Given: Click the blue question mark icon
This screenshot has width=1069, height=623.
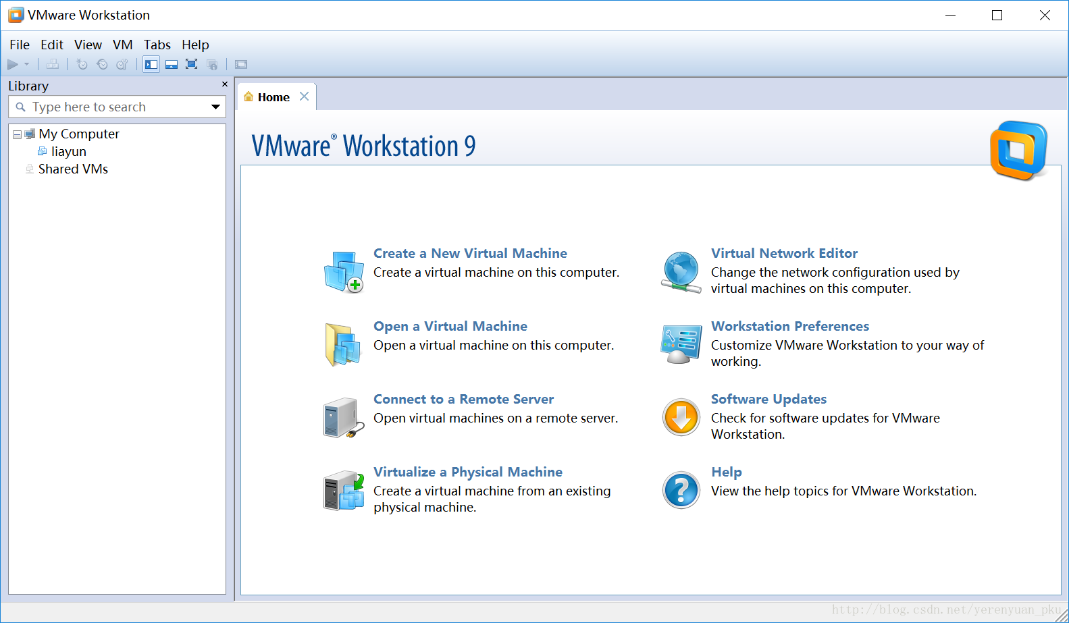Looking at the screenshot, I should (x=681, y=490).
